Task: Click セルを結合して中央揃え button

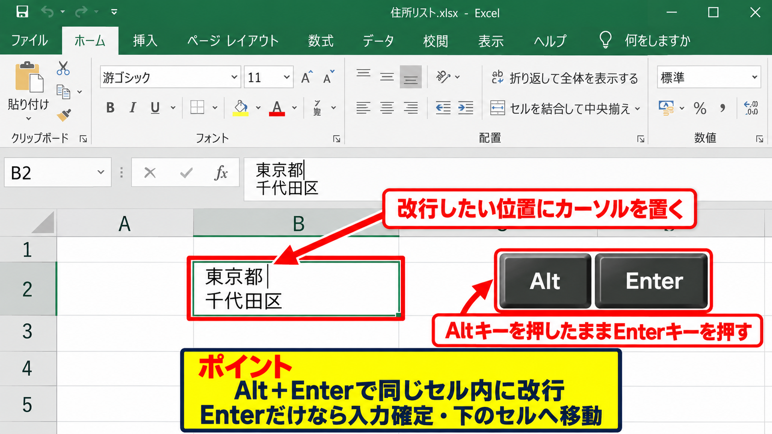Action: (x=560, y=109)
